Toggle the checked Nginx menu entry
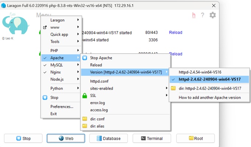Screen dimensions: 251x147 click(x=56, y=72)
